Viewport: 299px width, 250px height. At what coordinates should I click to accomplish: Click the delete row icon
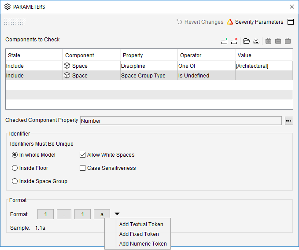(234, 41)
